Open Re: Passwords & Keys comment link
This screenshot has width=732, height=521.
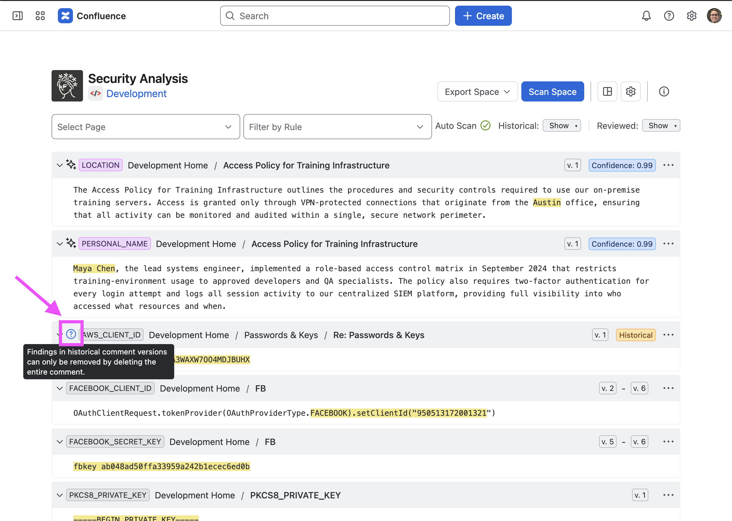pos(379,335)
